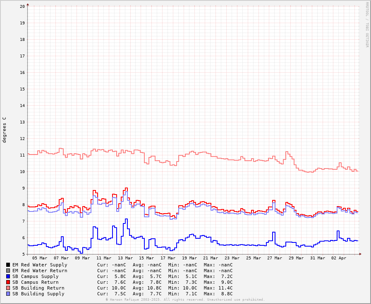The image size is (371, 304).
Task: Click the black EM Red Water Supply swatch
Action: tap(8, 265)
